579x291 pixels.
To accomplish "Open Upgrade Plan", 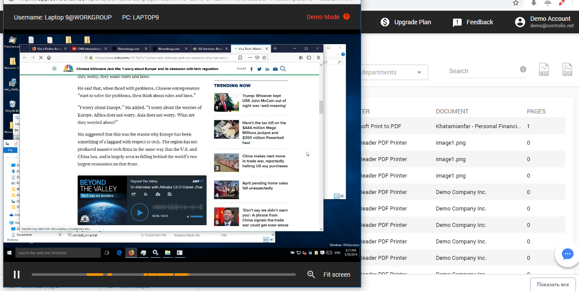I will point(405,22).
